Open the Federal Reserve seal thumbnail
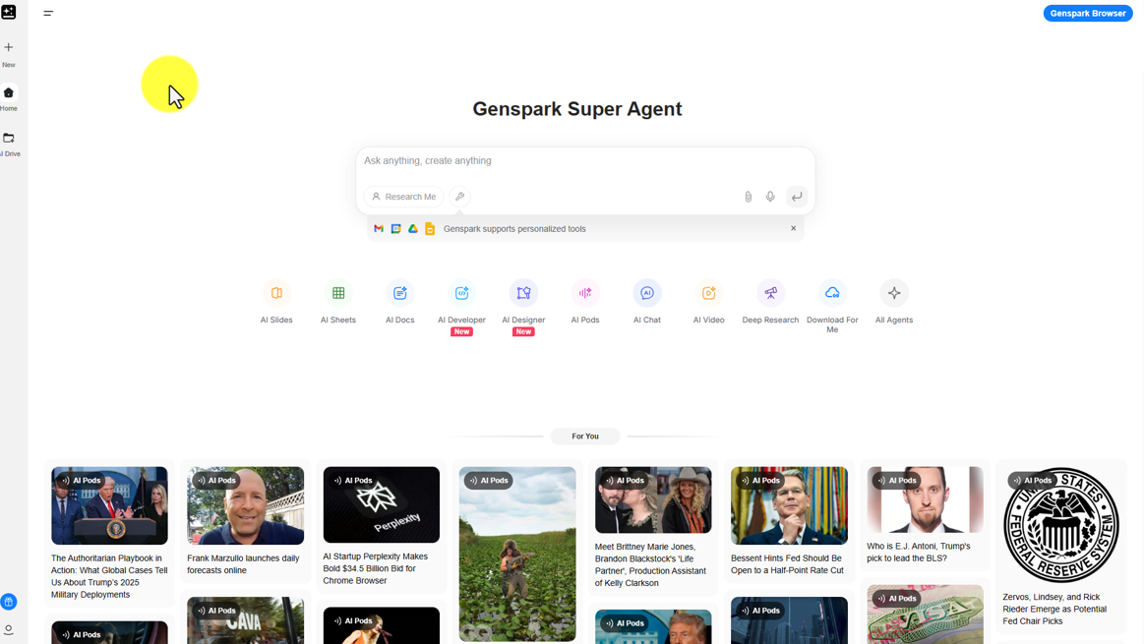The image size is (1144, 644). [1060, 525]
